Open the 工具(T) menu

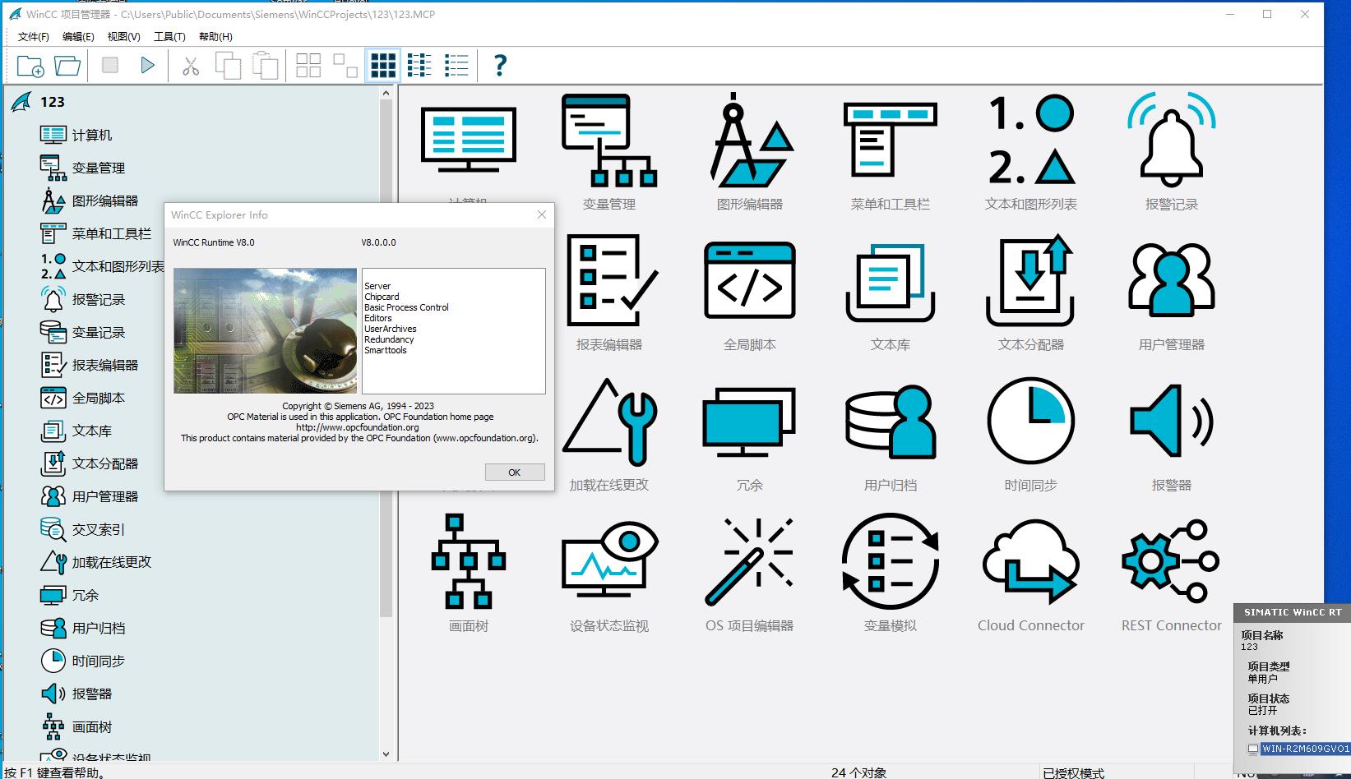click(169, 36)
